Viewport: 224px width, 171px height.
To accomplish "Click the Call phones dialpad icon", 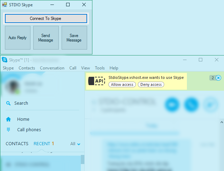I will point(8,129).
